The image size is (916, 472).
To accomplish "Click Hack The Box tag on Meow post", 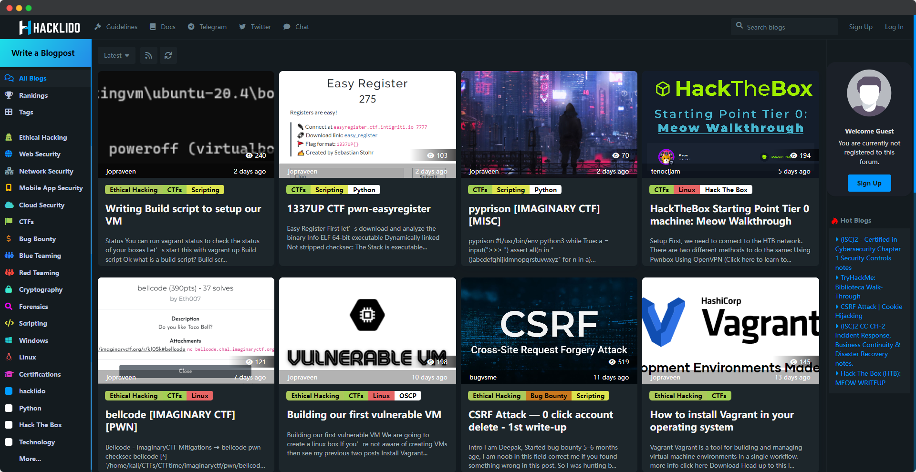I will (726, 190).
